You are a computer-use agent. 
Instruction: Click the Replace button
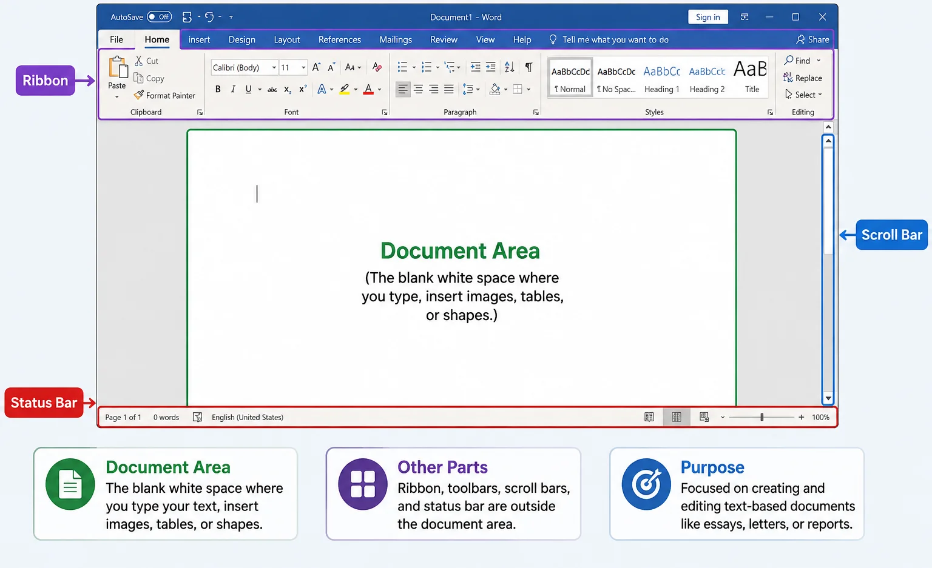point(803,78)
